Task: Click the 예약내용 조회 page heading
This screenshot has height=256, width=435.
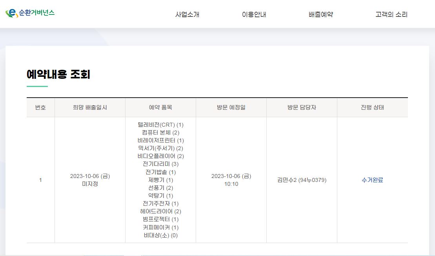Action: tap(58, 74)
